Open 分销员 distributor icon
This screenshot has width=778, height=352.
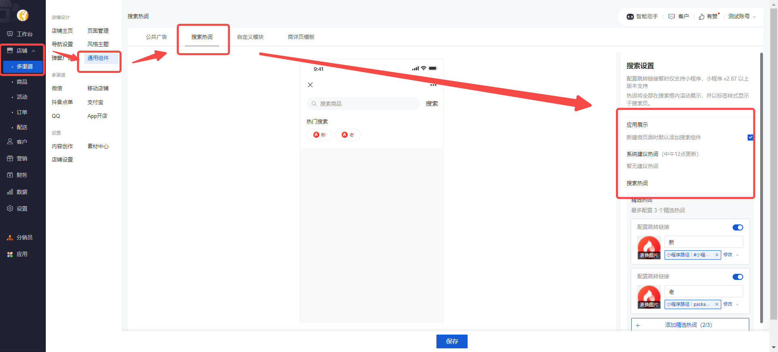[10, 238]
